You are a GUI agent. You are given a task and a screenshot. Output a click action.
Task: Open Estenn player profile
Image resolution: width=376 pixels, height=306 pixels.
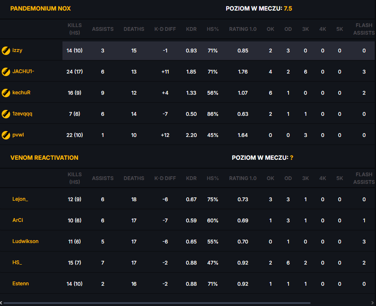click(x=21, y=284)
